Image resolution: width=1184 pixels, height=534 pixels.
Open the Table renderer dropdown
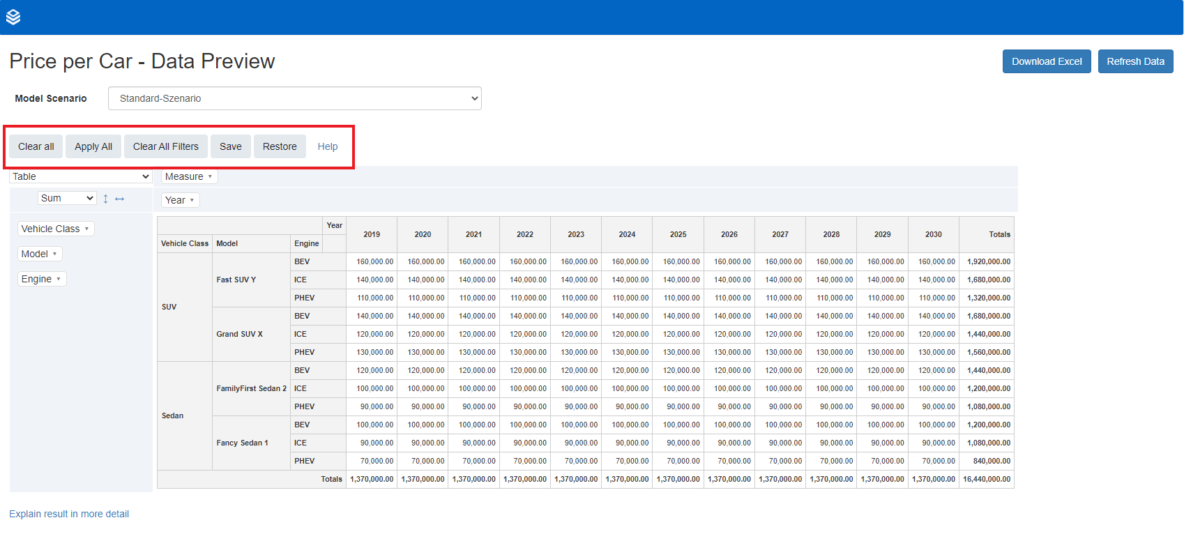(81, 176)
